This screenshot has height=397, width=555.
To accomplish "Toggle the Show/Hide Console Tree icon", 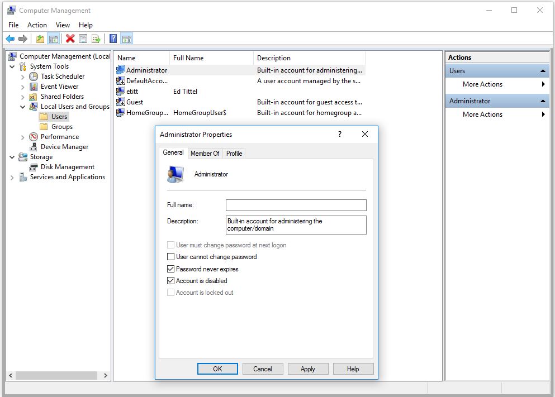I will point(54,39).
